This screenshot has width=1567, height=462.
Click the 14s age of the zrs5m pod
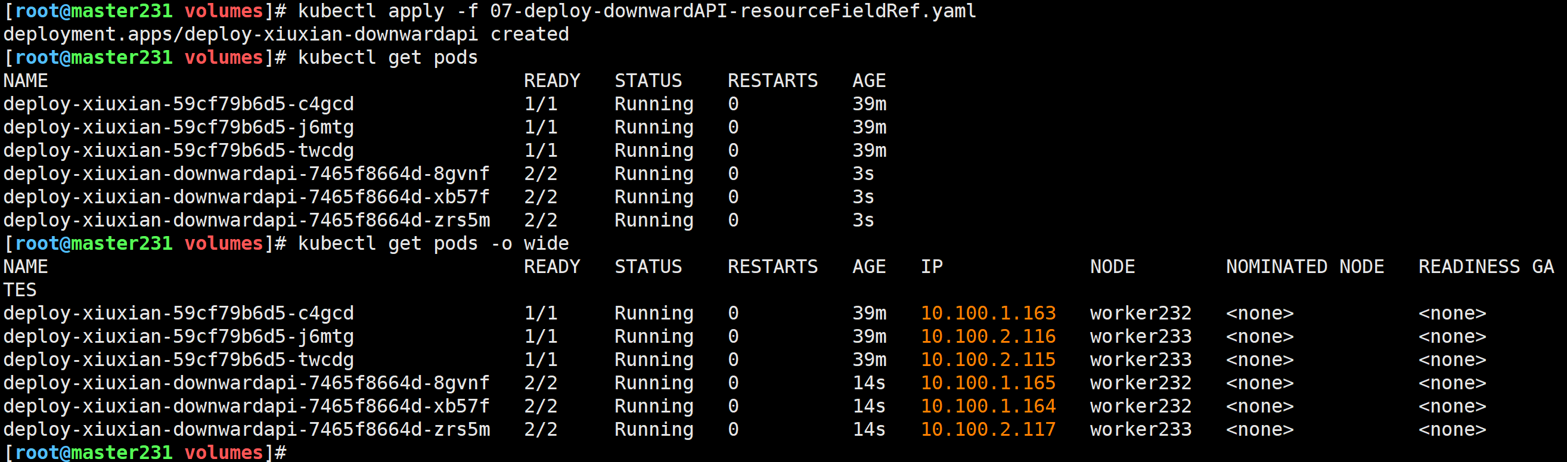(868, 429)
